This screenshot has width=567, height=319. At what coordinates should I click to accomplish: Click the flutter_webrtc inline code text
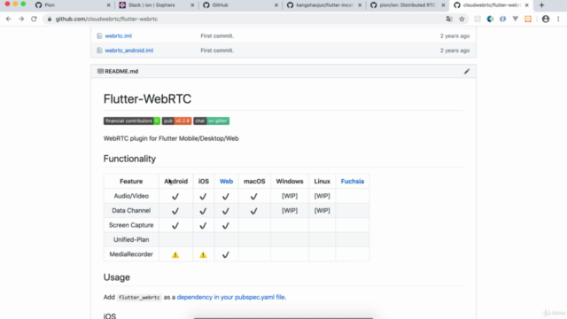pos(139,298)
